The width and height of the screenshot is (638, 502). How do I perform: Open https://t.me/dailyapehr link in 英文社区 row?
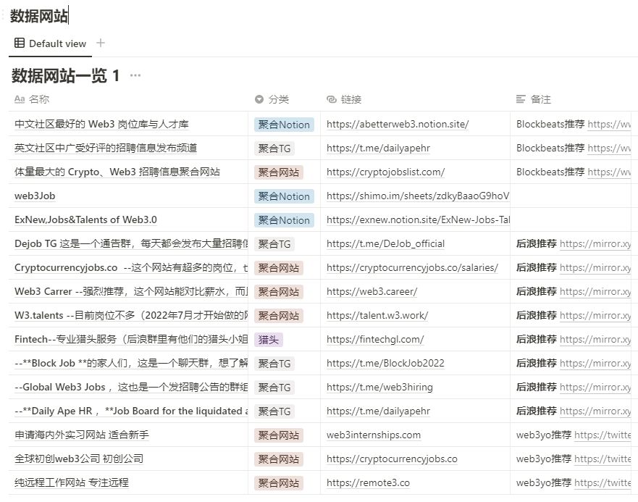[x=378, y=148]
